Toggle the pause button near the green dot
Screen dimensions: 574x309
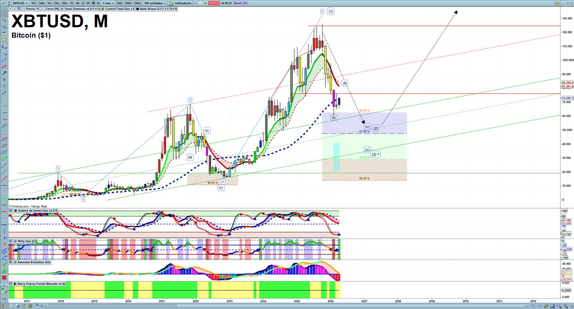(x=201, y=3)
